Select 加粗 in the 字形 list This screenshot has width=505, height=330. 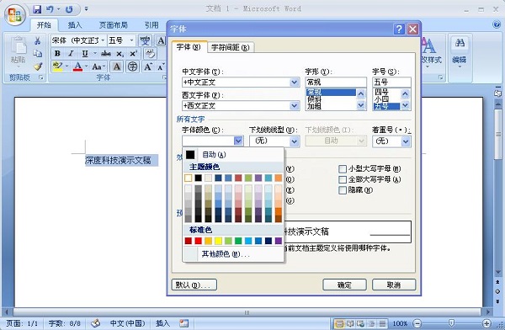[331, 106]
